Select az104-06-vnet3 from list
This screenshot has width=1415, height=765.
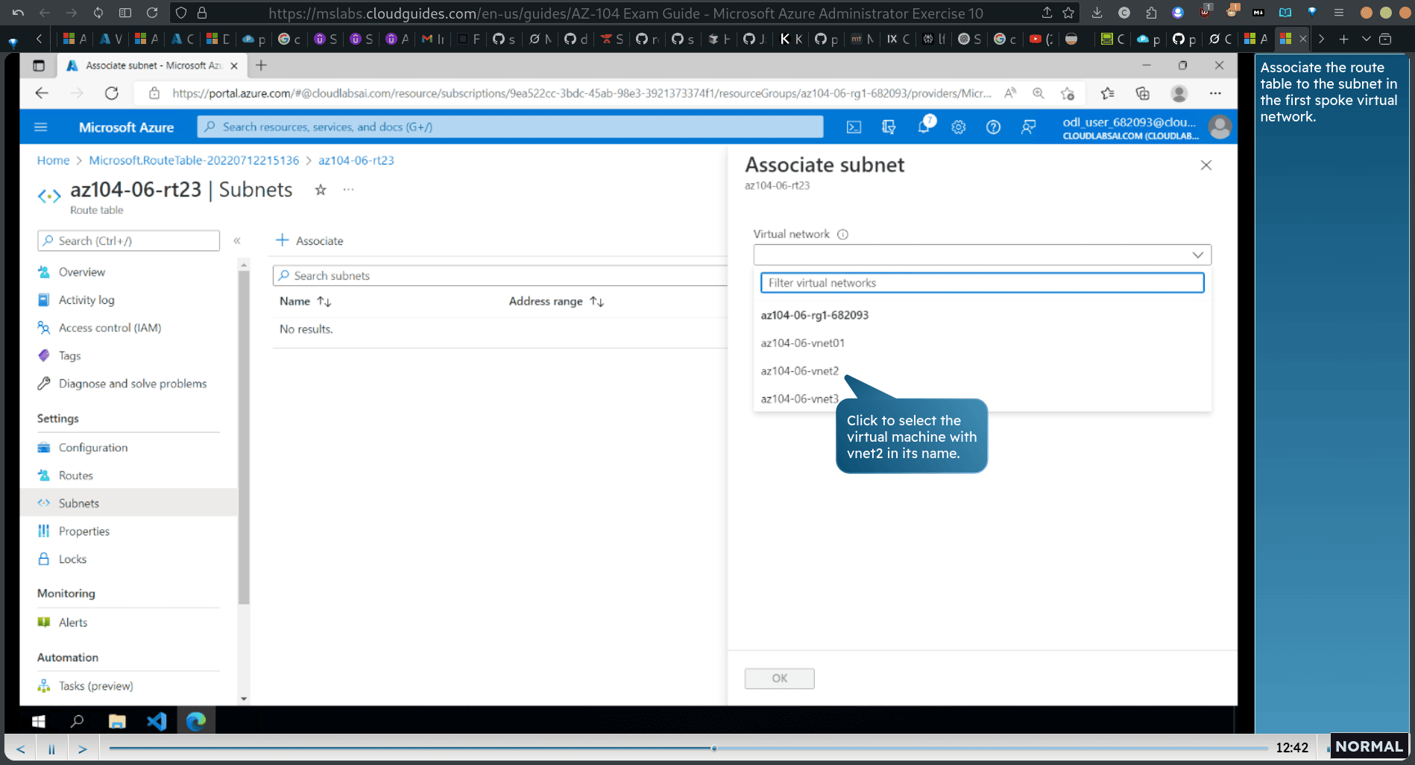pyautogui.click(x=799, y=399)
